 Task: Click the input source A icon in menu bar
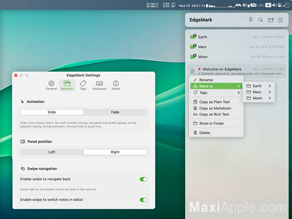(268, 5)
